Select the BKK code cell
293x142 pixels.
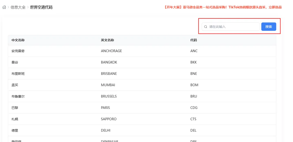pos(193,62)
